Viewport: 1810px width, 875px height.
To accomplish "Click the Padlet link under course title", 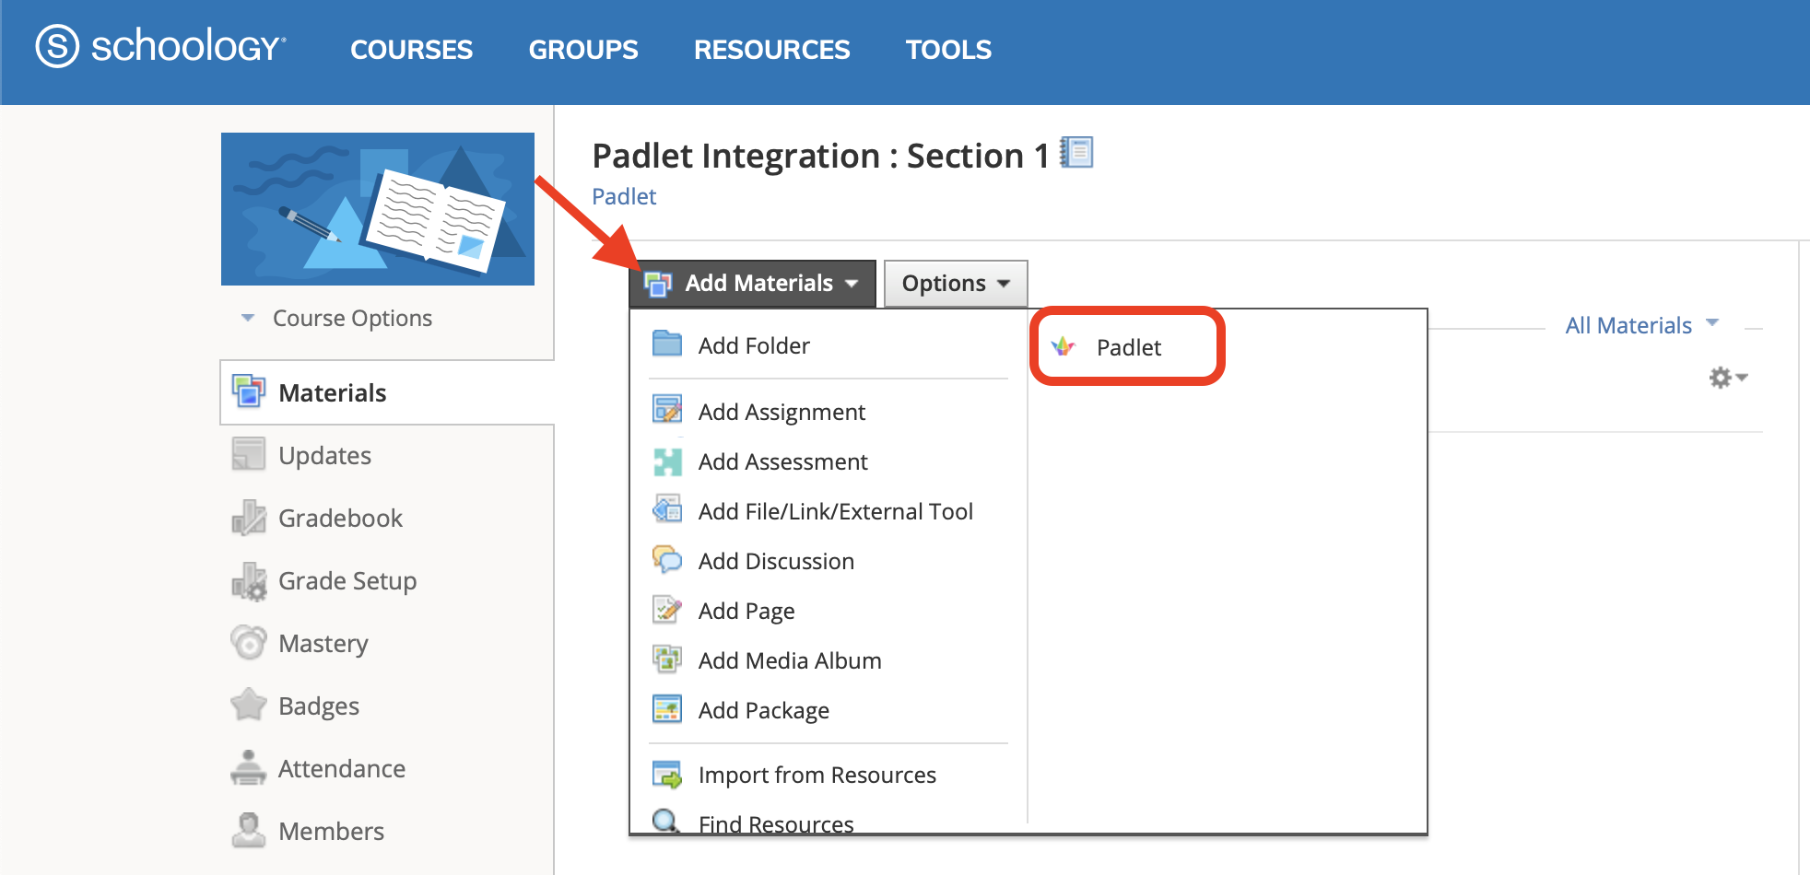I will pos(624,196).
